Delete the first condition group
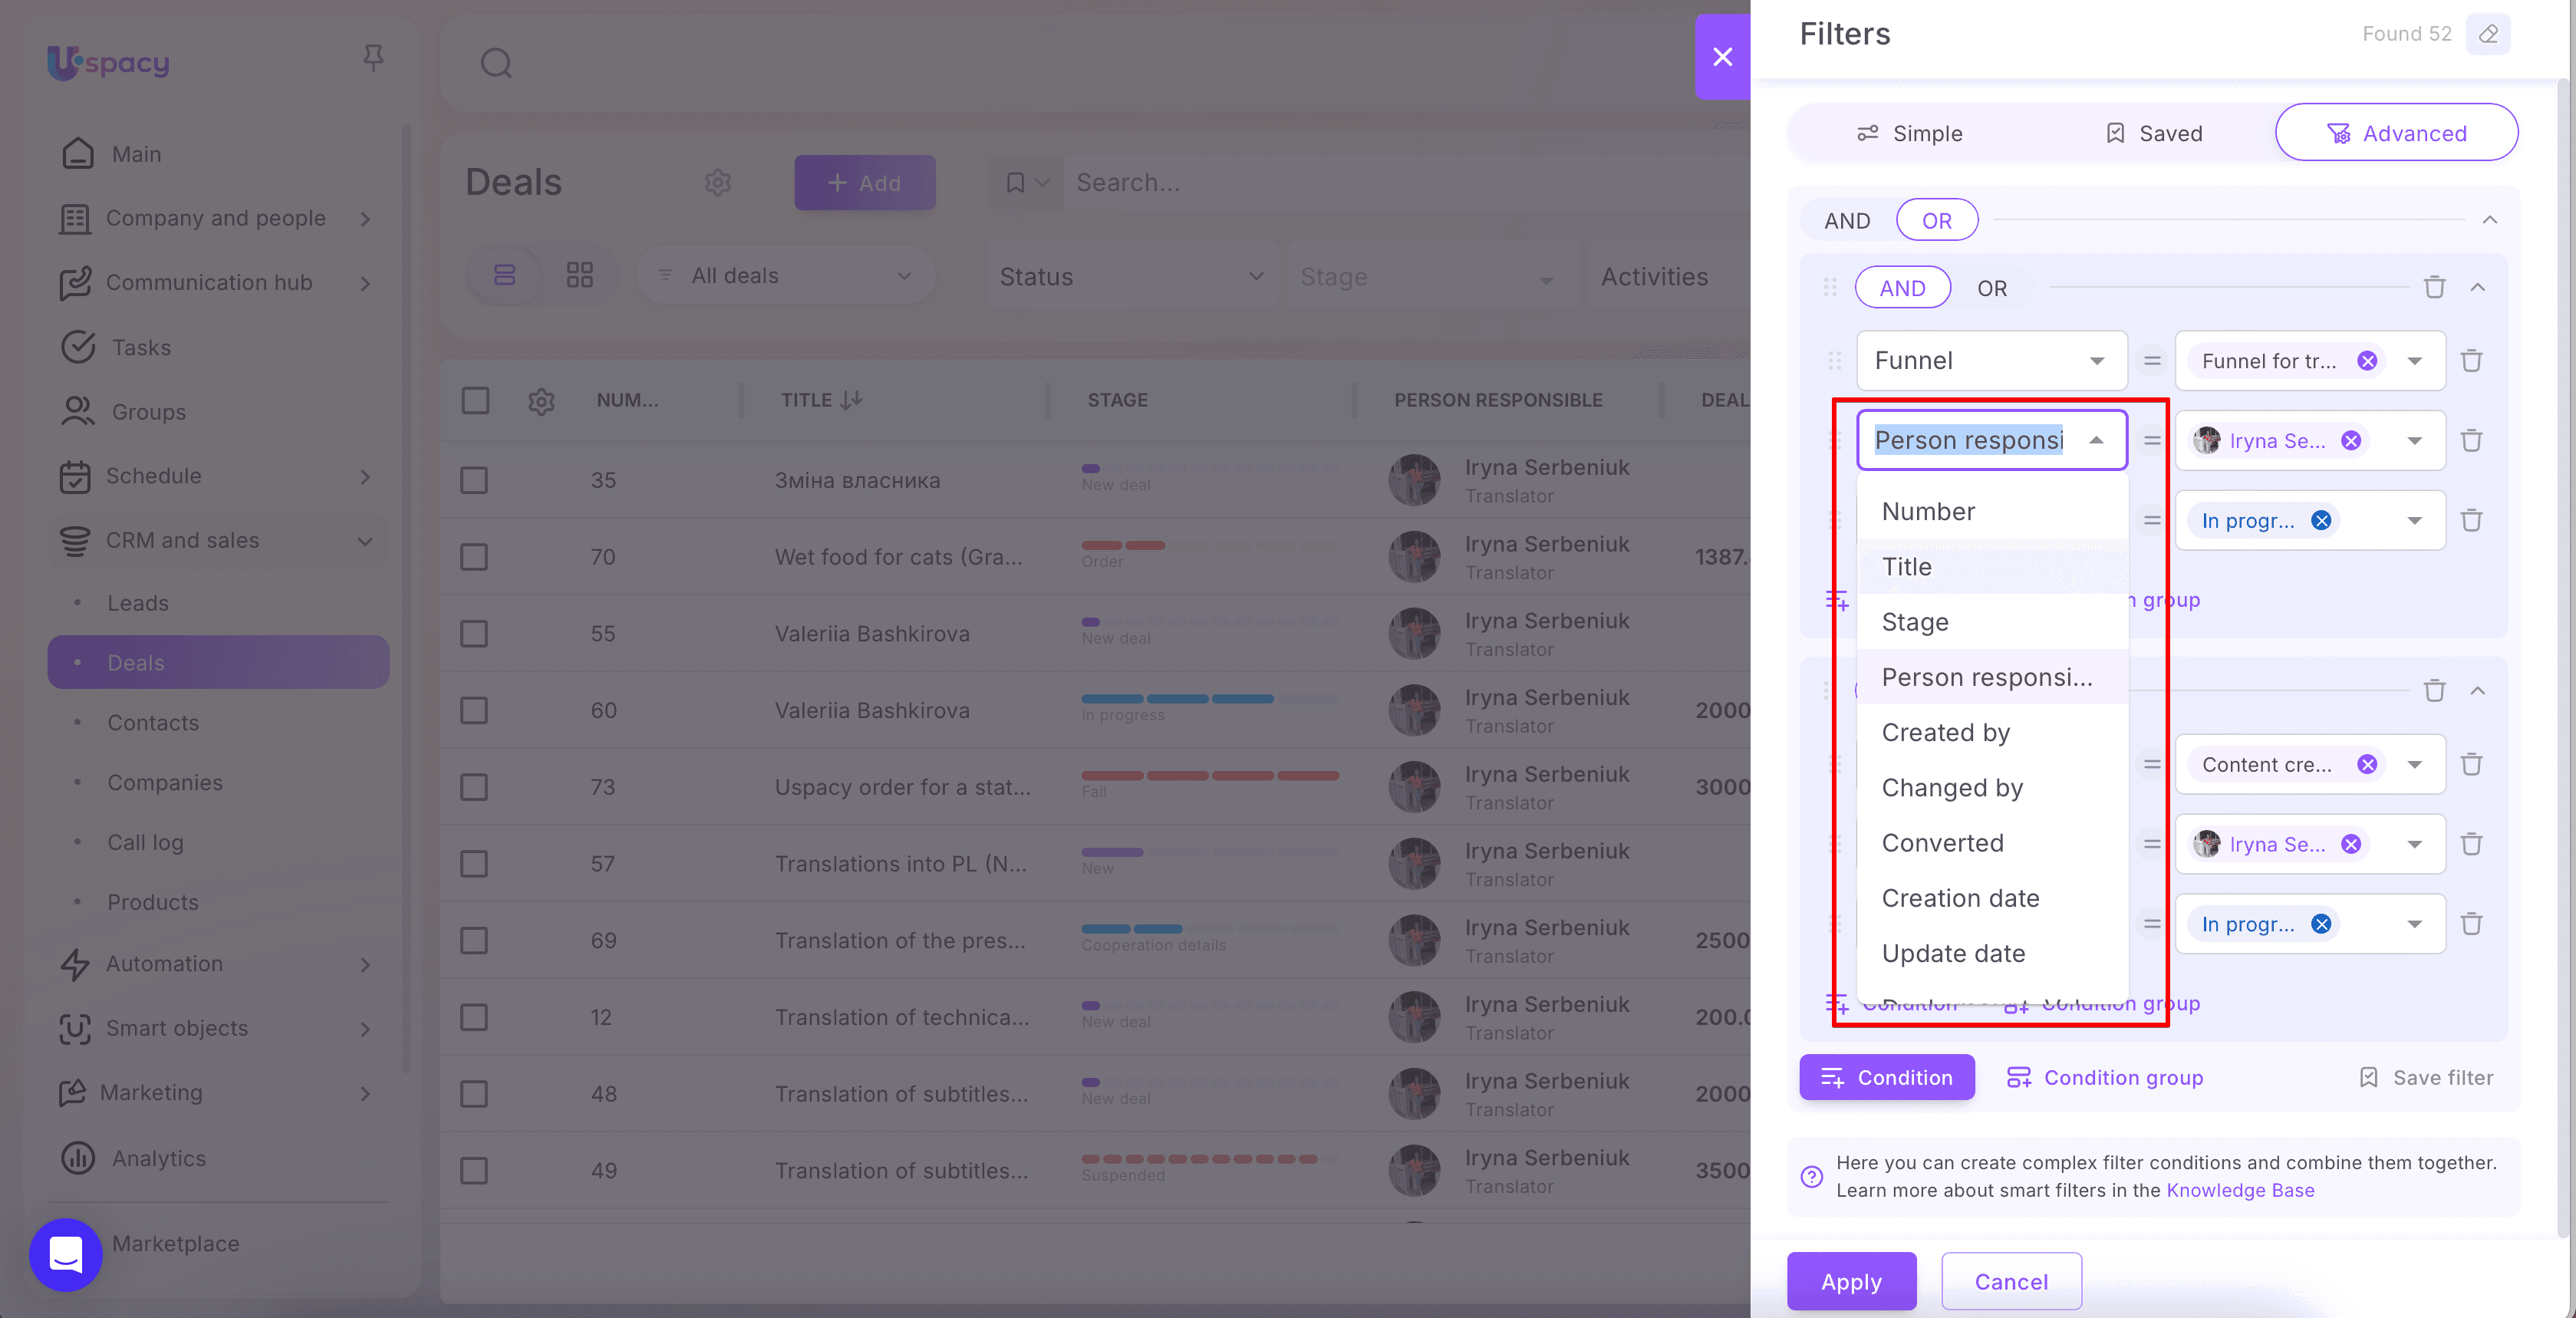The width and height of the screenshot is (2576, 1318). click(x=2434, y=288)
